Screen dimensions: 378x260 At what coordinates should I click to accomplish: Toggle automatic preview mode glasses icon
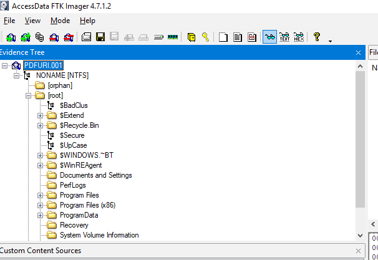[x=269, y=37]
